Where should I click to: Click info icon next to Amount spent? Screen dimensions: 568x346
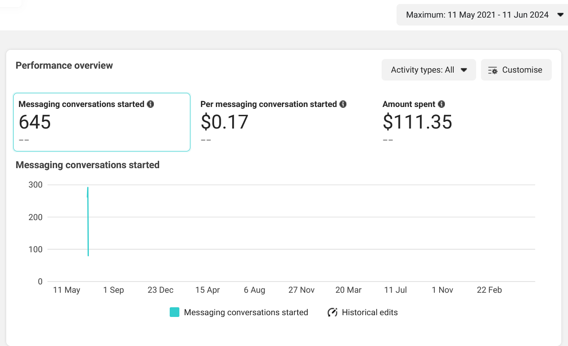click(x=441, y=104)
